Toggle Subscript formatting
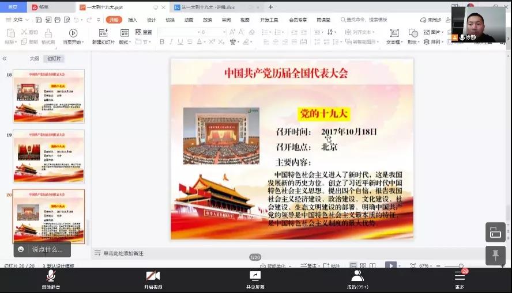This screenshot has width=512, height=293. pos(221,41)
